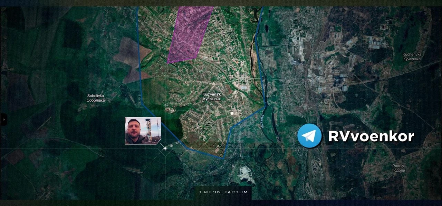
Task: Click the Cyrillic Подоли label text
Action: click(x=398, y=171)
